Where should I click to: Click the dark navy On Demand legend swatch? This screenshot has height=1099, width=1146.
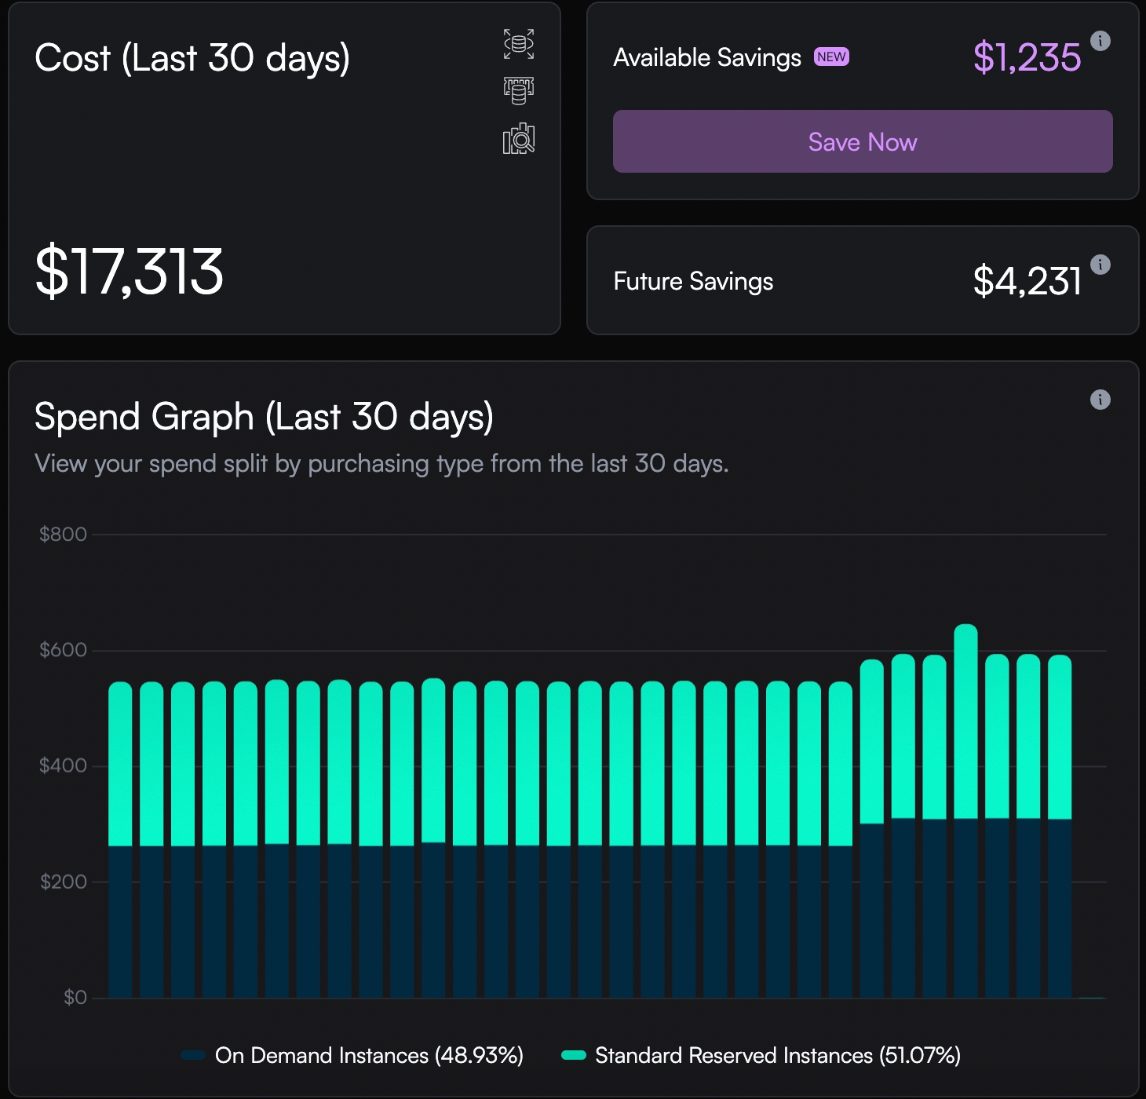click(193, 1055)
